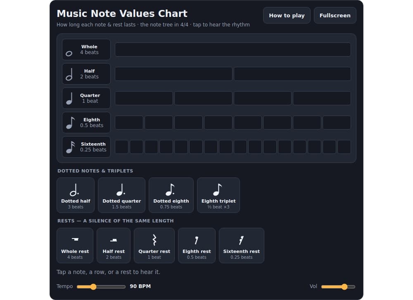The width and height of the screenshot is (413, 300).
Task: Tap the Half note symbol icon
Action: coord(69,74)
